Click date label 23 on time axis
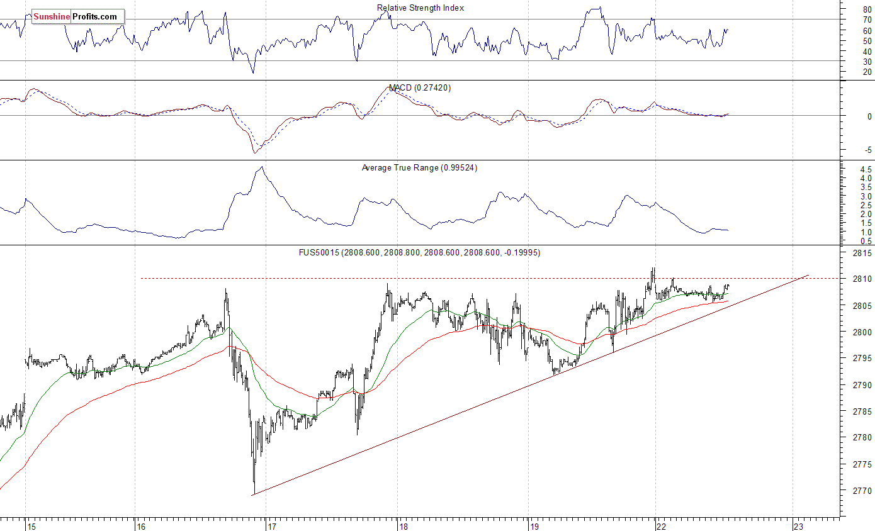The height and width of the screenshot is (531, 875). pyautogui.click(x=799, y=526)
